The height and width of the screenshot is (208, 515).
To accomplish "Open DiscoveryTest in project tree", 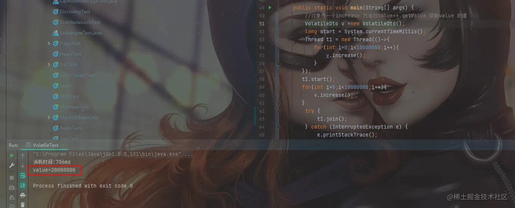I will pos(75,12).
